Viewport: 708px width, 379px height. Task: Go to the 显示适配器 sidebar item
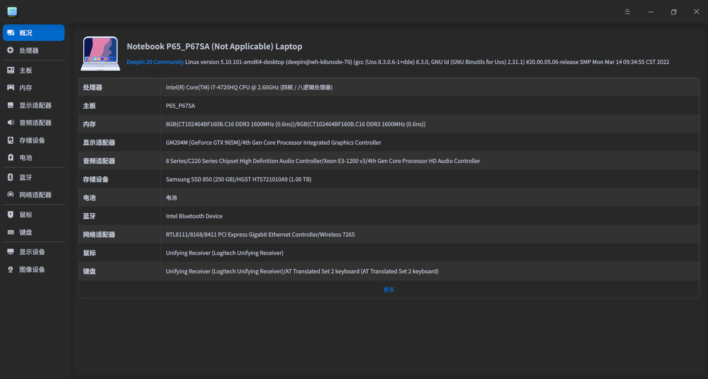pos(35,105)
